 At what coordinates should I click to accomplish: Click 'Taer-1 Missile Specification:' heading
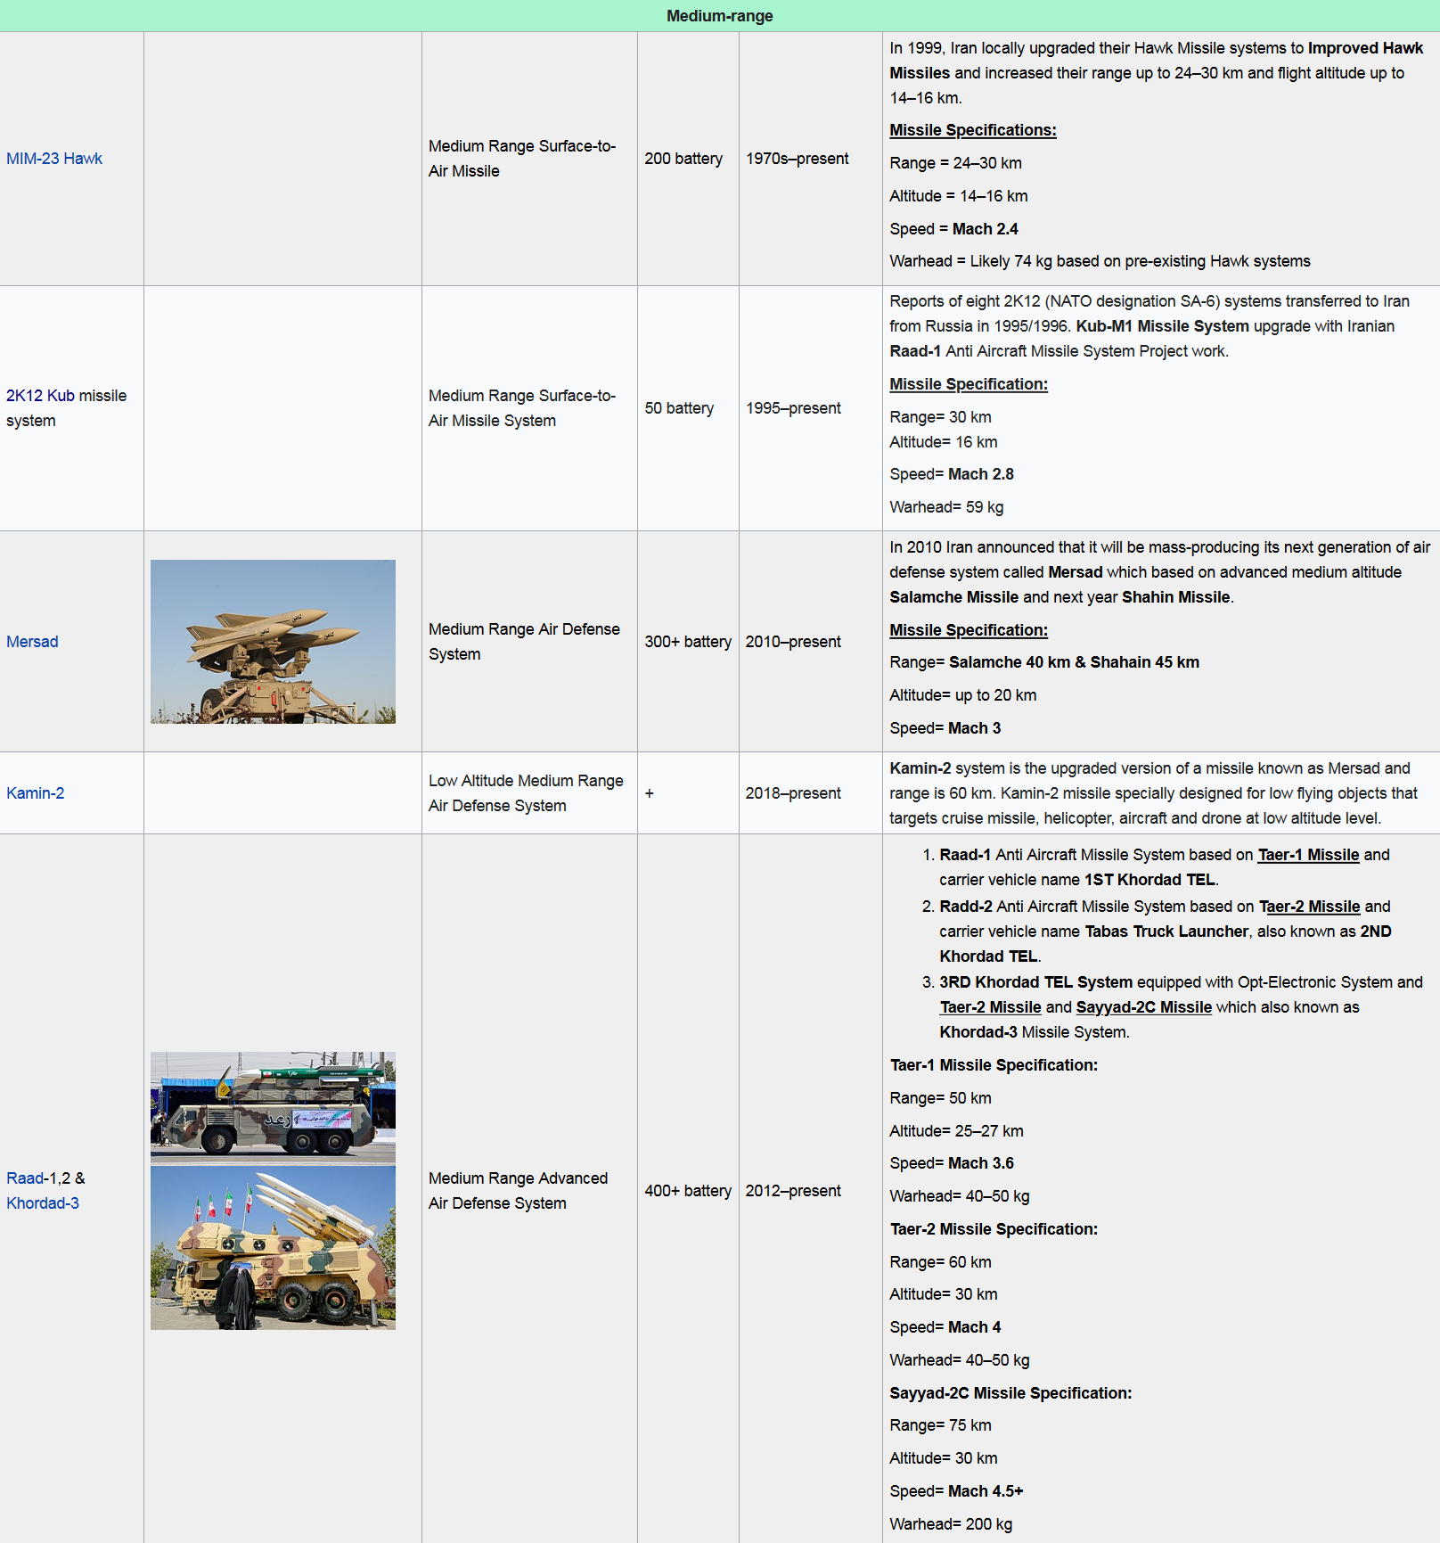[994, 1065]
